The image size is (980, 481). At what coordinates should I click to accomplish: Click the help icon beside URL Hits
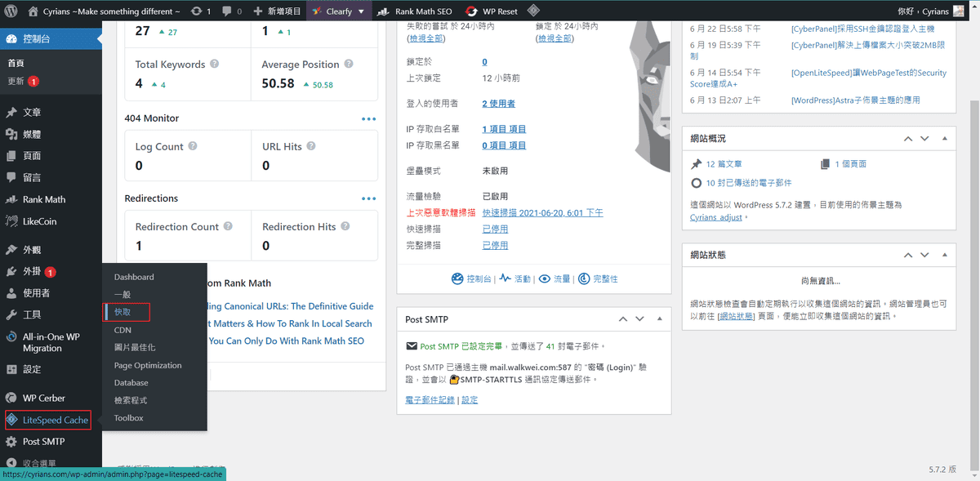click(x=310, y=146)
